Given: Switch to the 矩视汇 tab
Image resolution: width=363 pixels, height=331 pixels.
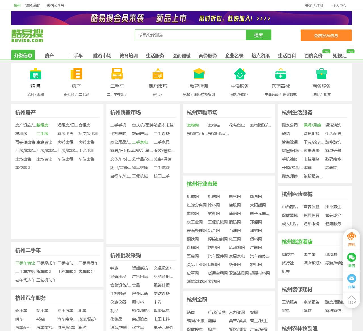Looking at the screenshot, I should pyautogui.click(x=339, y=56).
